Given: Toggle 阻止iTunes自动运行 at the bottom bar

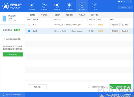Looking at the screenshot, I should (4, 95).
